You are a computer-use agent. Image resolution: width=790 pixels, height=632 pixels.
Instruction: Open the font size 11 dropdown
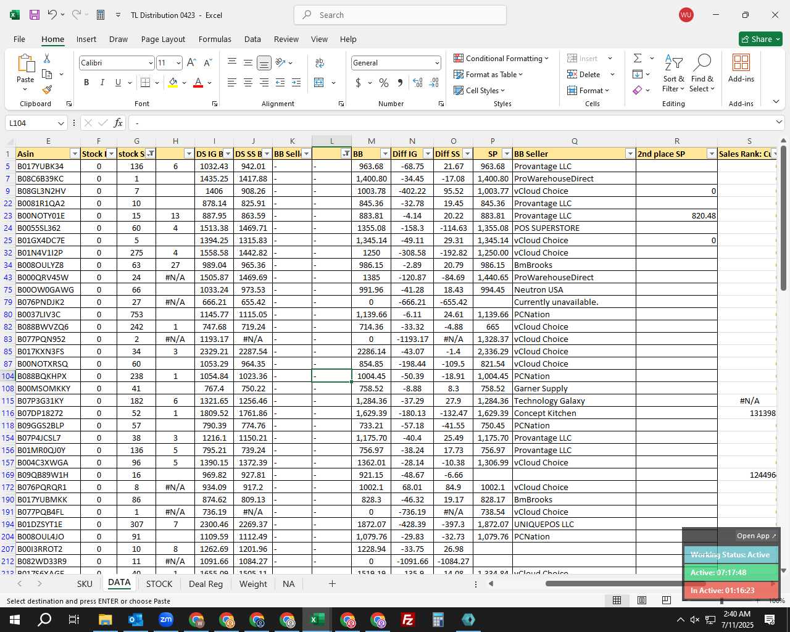(x=178, y=63)
